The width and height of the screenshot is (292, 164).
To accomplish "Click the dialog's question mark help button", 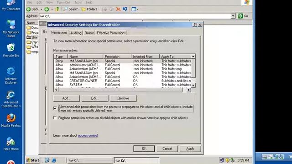I will [195, 25].
